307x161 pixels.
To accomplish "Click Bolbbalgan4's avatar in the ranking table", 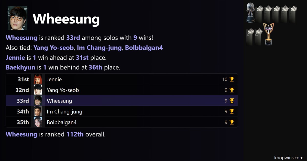I will [38, 122].
